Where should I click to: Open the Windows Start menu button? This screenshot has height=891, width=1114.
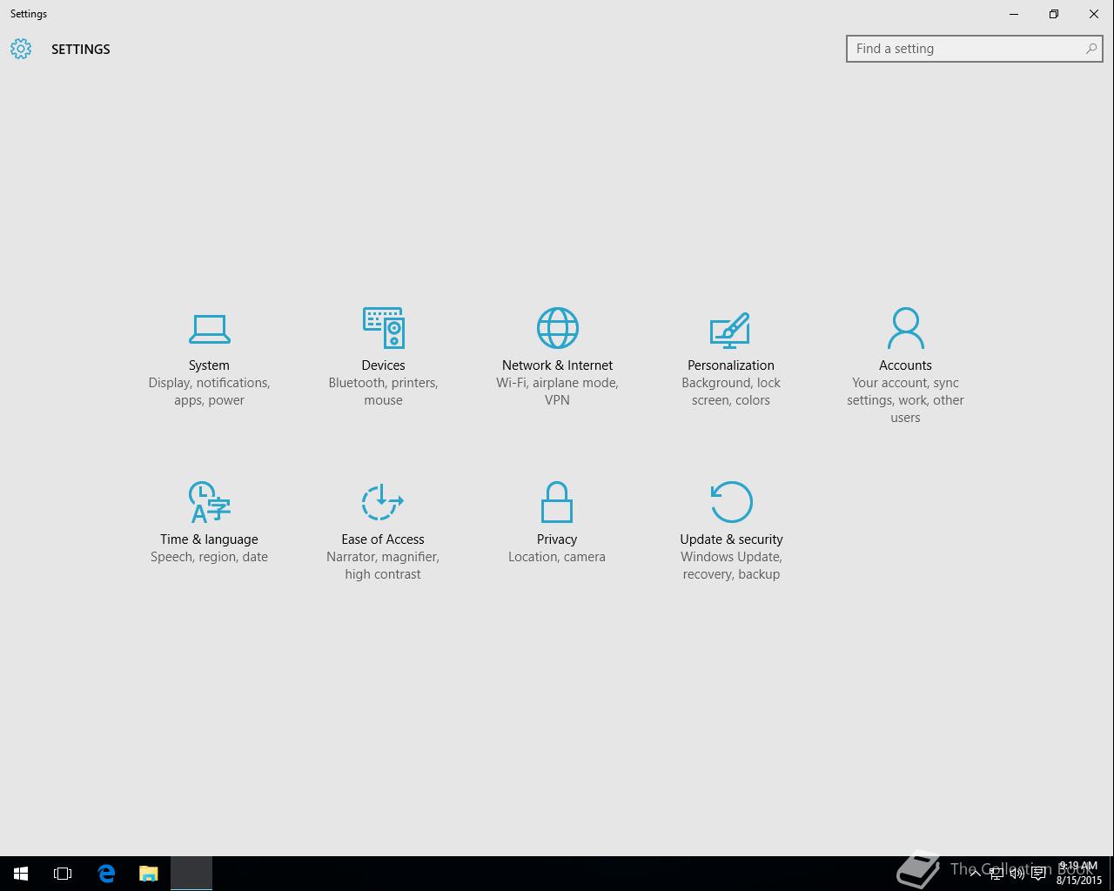(x=21, y=874)
